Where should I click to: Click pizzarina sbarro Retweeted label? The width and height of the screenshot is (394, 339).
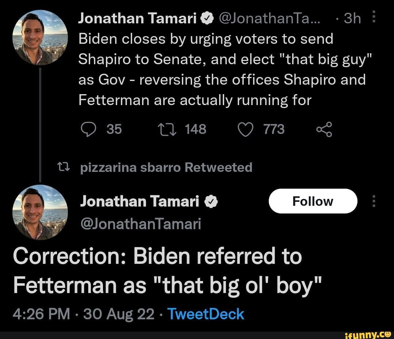click(167, 167)
